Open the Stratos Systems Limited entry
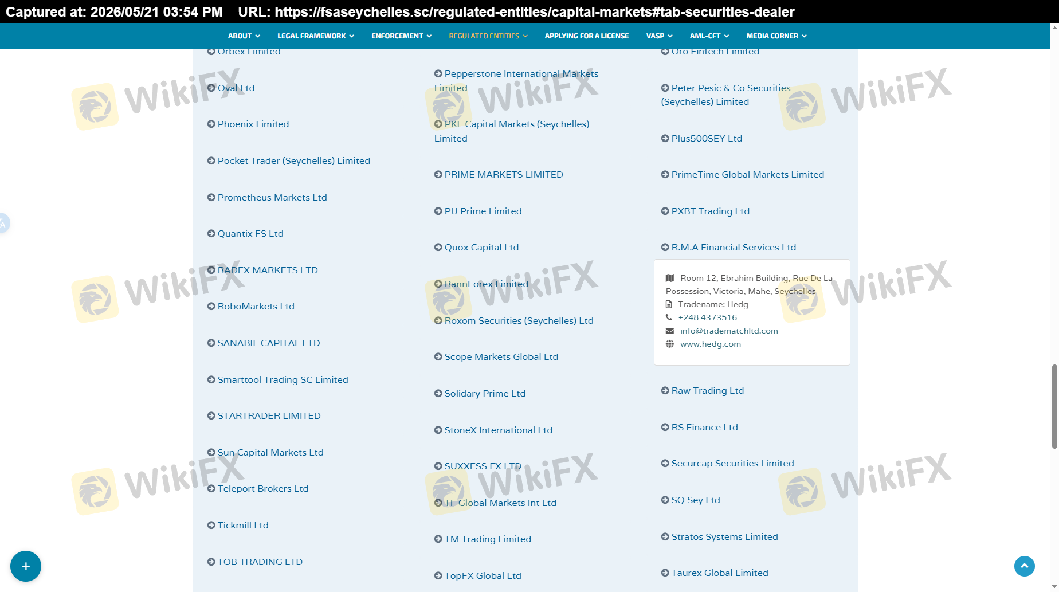Screen dimensions: 1059x592 click(725, 536)
